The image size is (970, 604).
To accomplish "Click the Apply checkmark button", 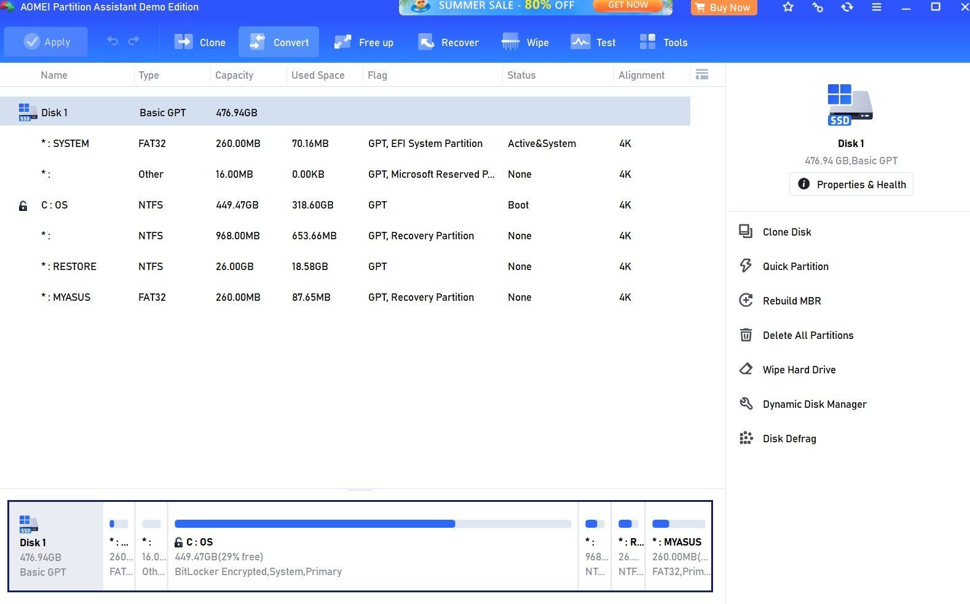I will pyautogui.click(x=46, y=42).
